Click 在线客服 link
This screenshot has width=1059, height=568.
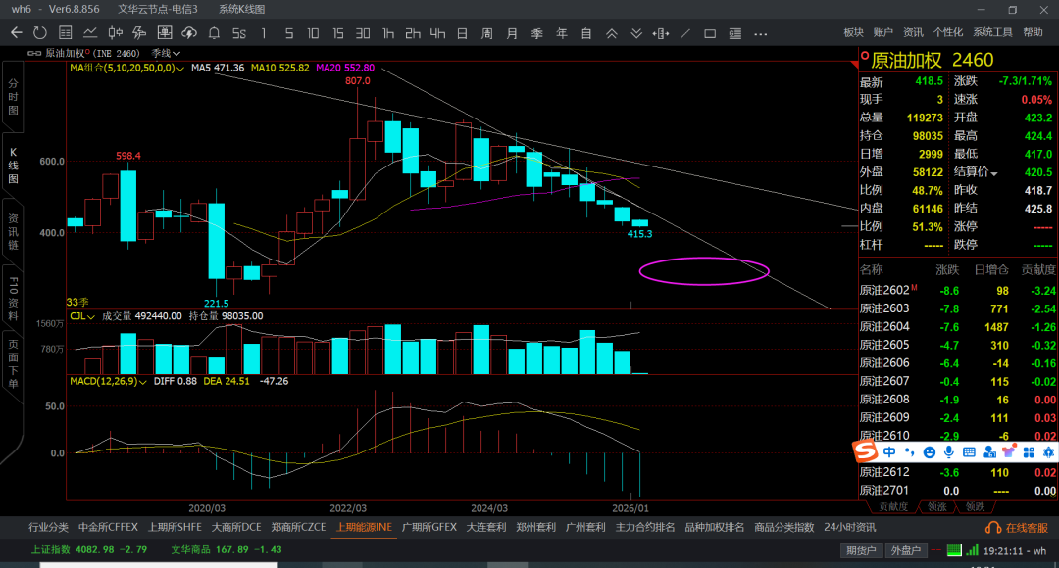coord(1027,528)
